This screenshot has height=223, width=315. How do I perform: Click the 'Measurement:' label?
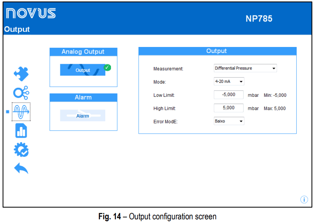pos(169,69)
